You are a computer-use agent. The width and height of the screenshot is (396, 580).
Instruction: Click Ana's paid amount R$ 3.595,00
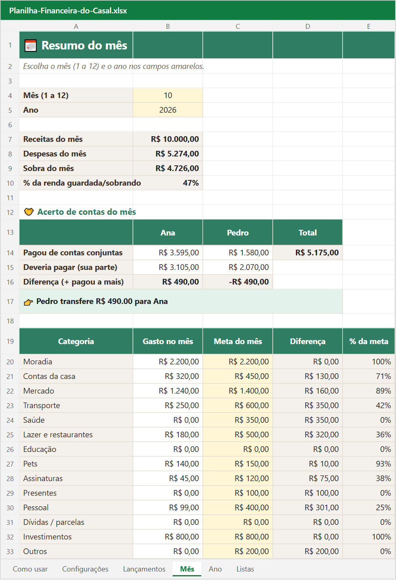pos(168,253)
